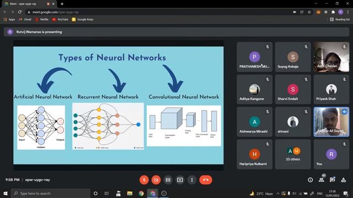Click the address bar URL

click(55, 12)
